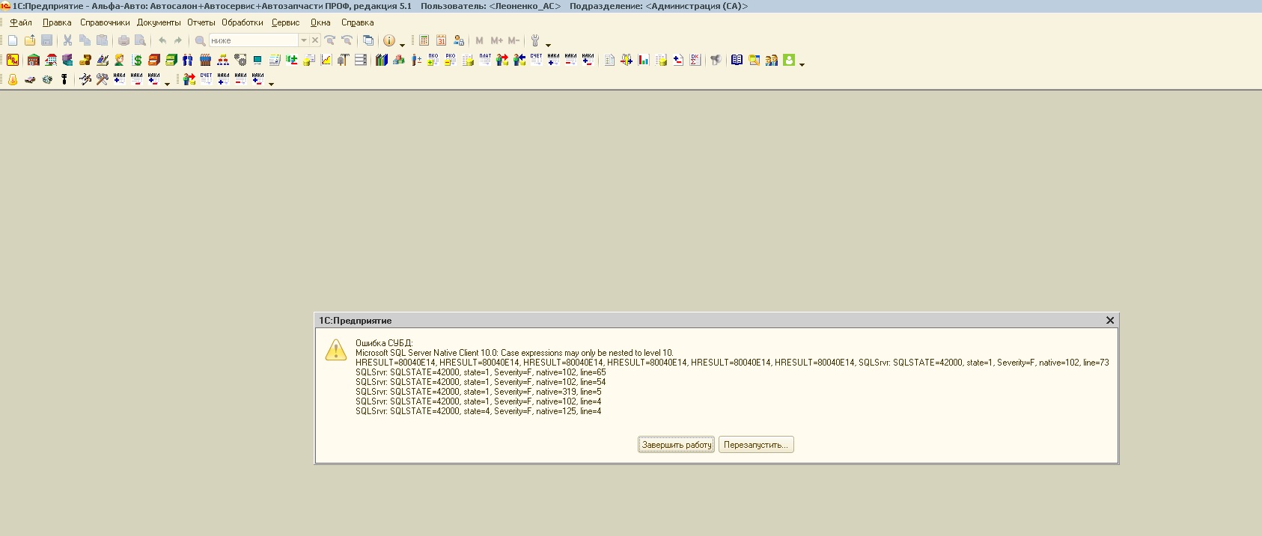The image size is (1262, 536).
Task: Click the user with lock icon
Action: pos(459,40)
